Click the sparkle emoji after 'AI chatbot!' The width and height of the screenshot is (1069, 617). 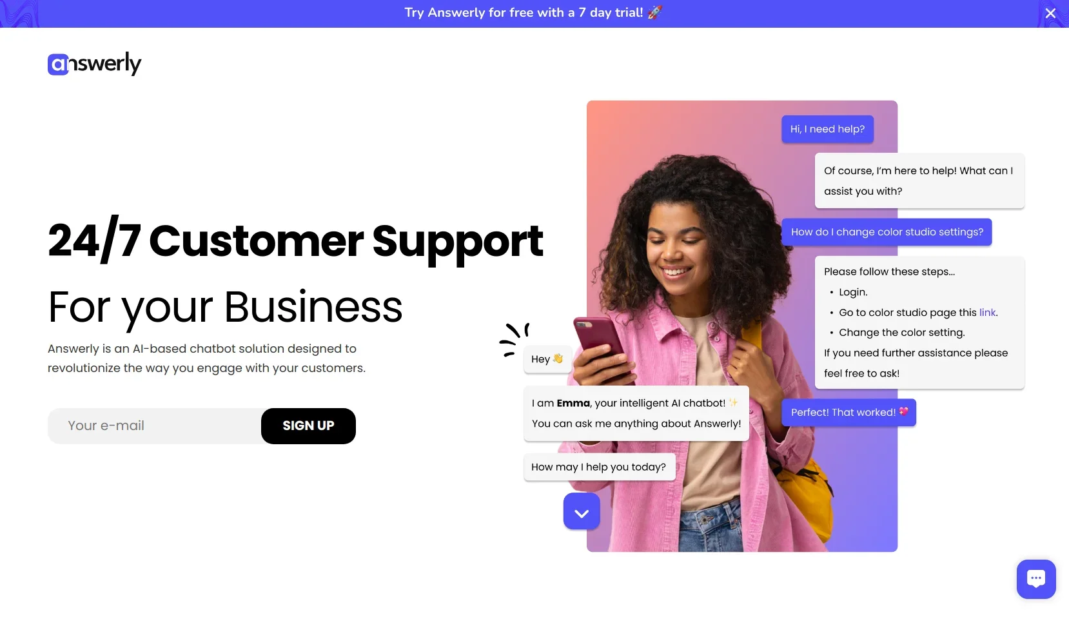tap(733, 402)
